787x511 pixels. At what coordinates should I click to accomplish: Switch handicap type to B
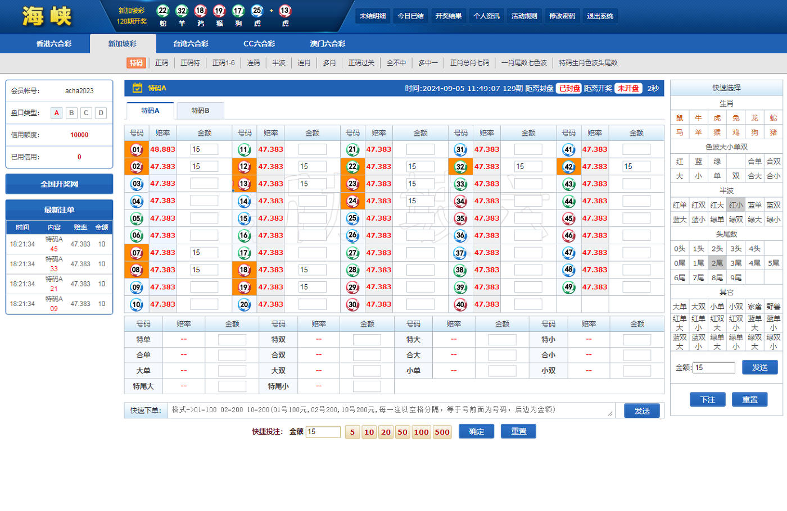71,113
